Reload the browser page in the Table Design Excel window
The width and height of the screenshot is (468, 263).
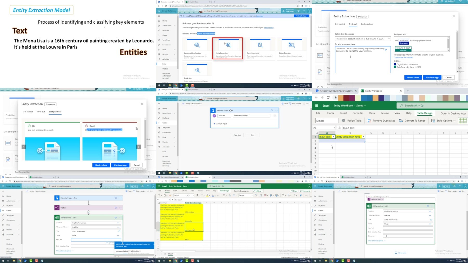[x=328, y=98]
